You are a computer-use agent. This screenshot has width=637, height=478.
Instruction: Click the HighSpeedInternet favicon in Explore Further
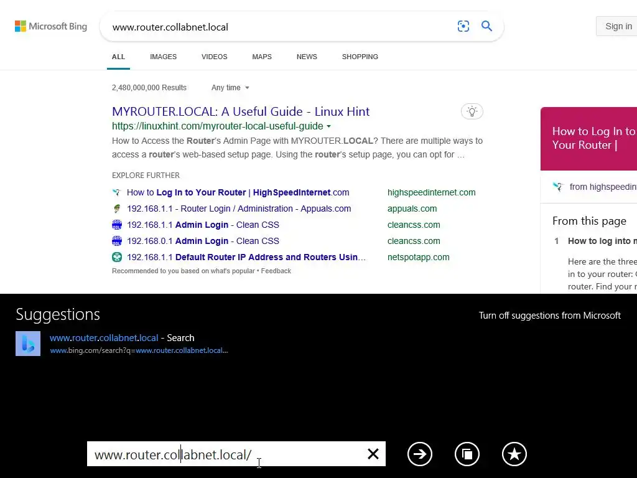point(116,192)
